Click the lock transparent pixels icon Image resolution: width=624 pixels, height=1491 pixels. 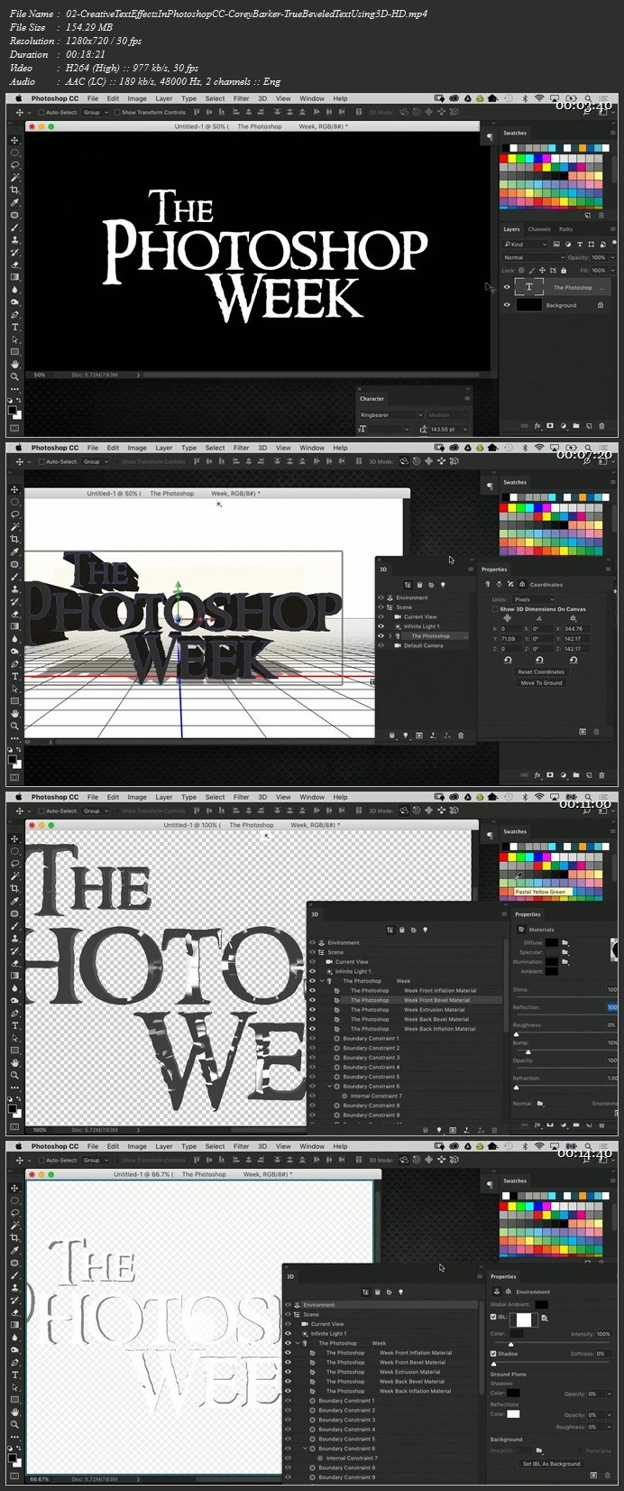pos(521,270)
